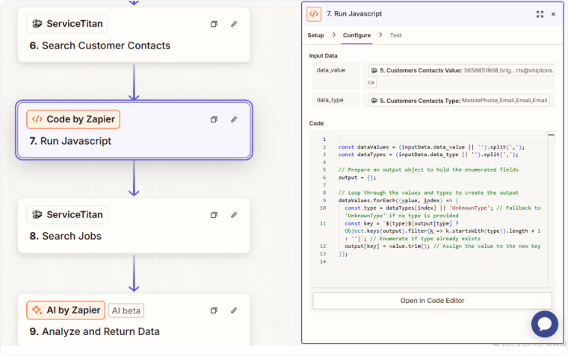Click ServiceTitan app badge in step 8
Screen dimensions: 568x356
(x=67, y=214)
